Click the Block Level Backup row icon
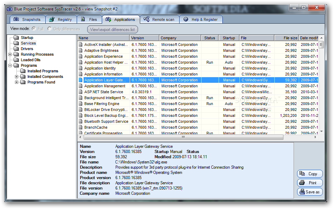This screenshot has width=334, height=209. coord(81,115)
